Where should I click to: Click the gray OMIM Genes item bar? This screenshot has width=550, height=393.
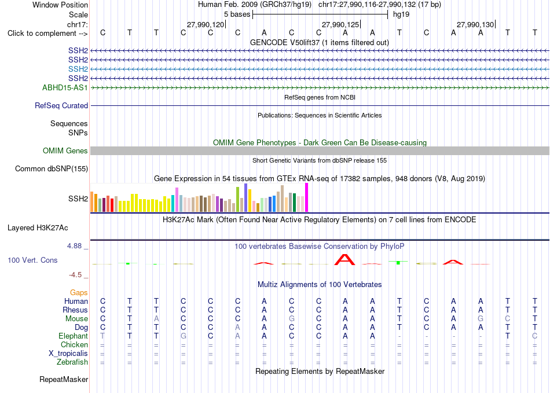pos(320,150)
